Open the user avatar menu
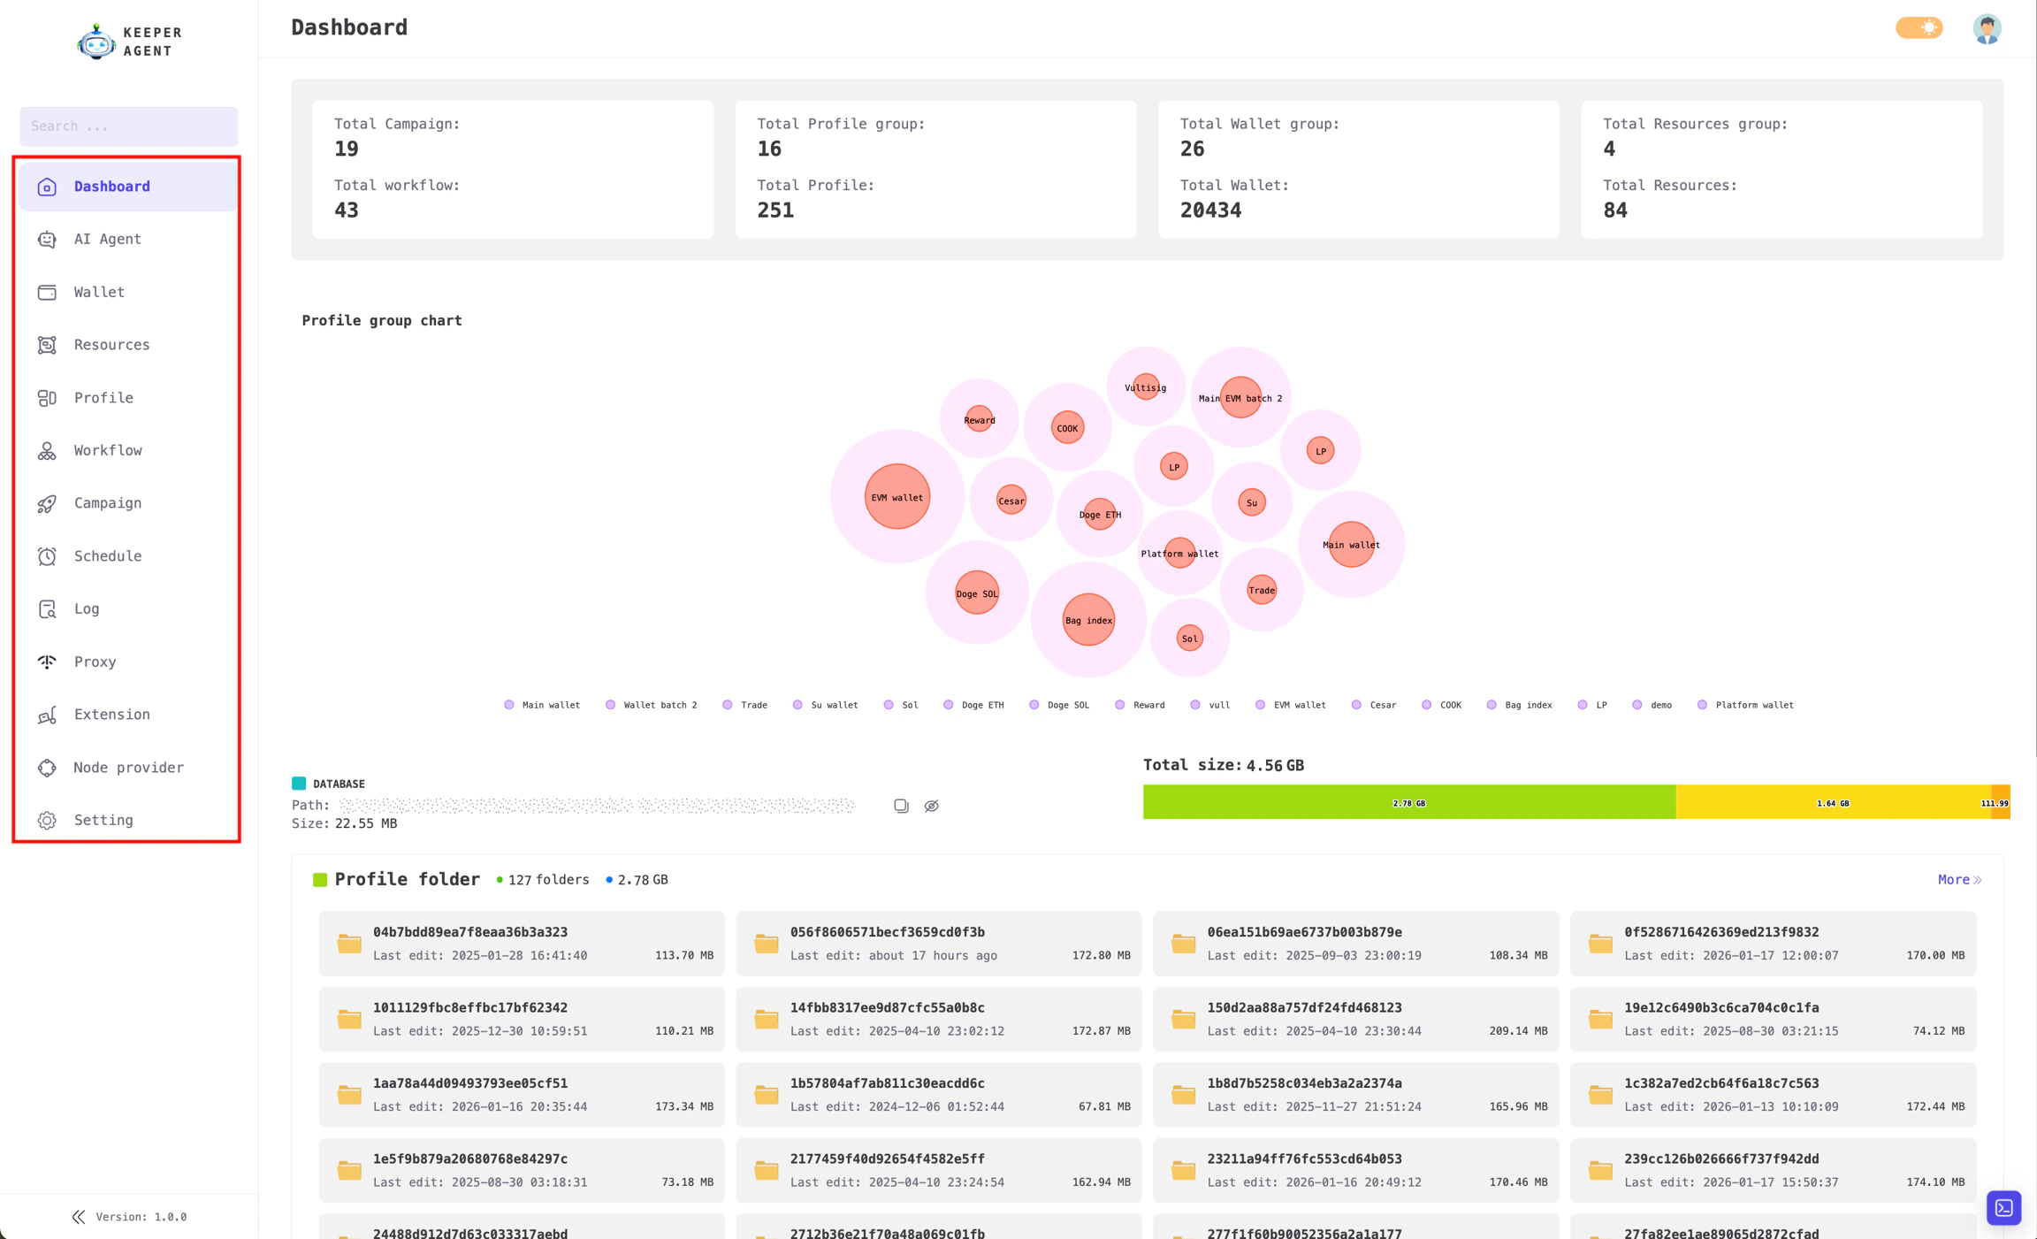The height and width of the screenshot is (1239, 2037). pyautogui.click(x=1987, y=27)
